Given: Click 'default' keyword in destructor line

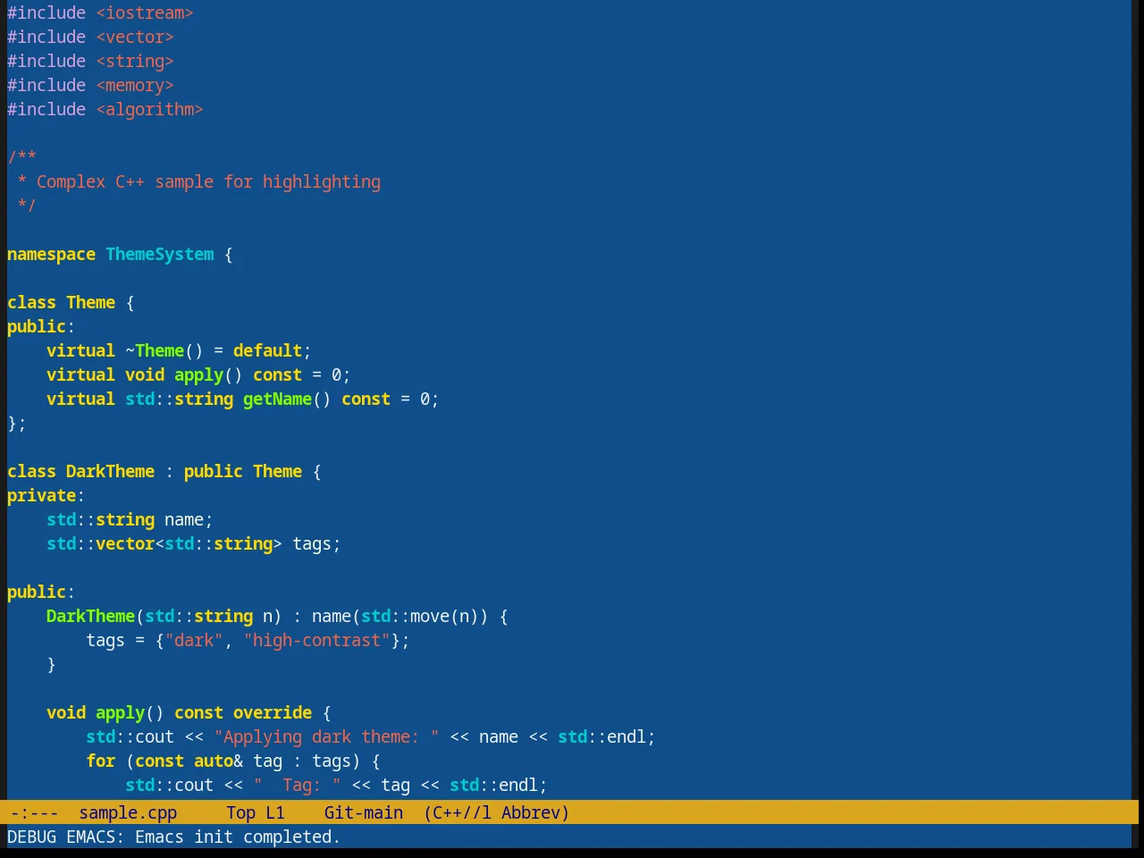Looking at the screenshot, I should tap(267, 350).
